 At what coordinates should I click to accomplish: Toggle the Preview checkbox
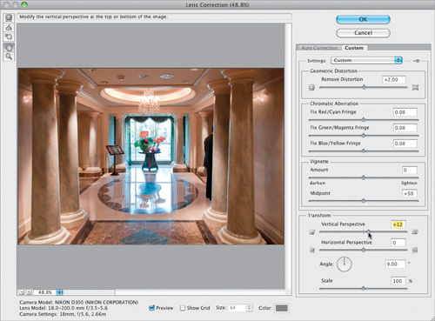click(151, 308)
